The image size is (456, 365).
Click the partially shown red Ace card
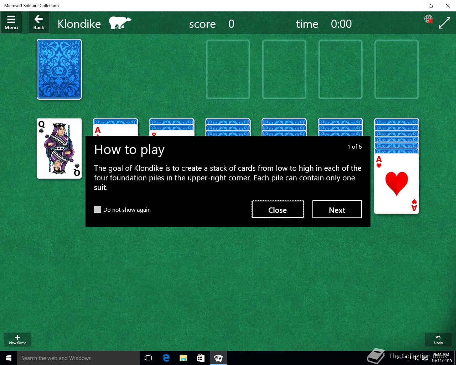(115, 130)
